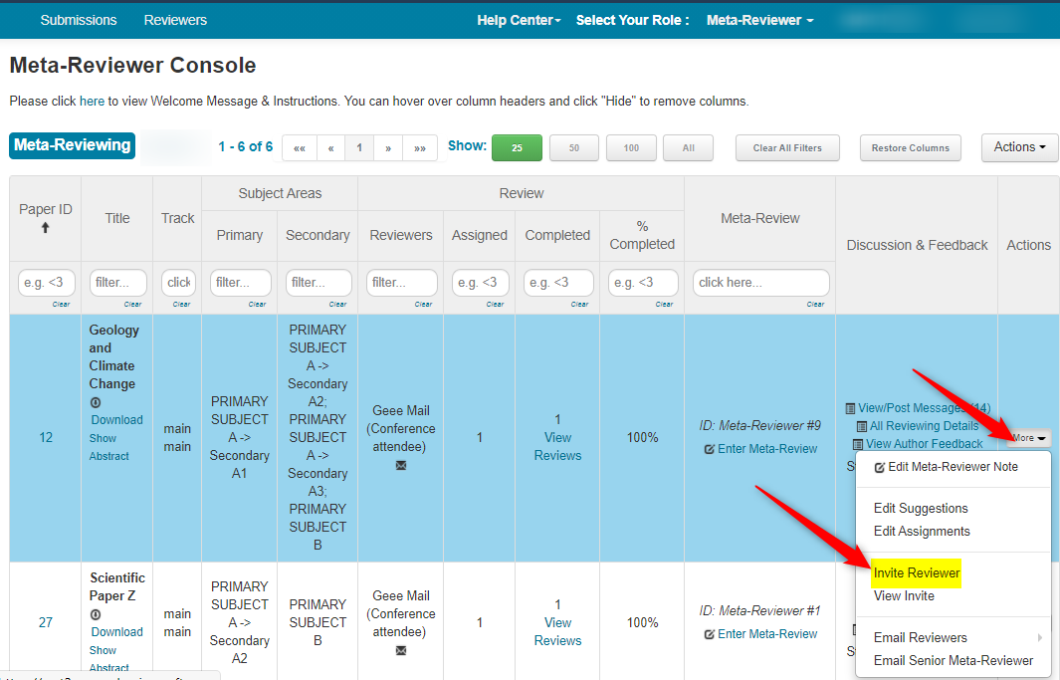
Task: Click clock icon under Scientific Paper Z
Action: pyautogui.click(x=96, y=614)
